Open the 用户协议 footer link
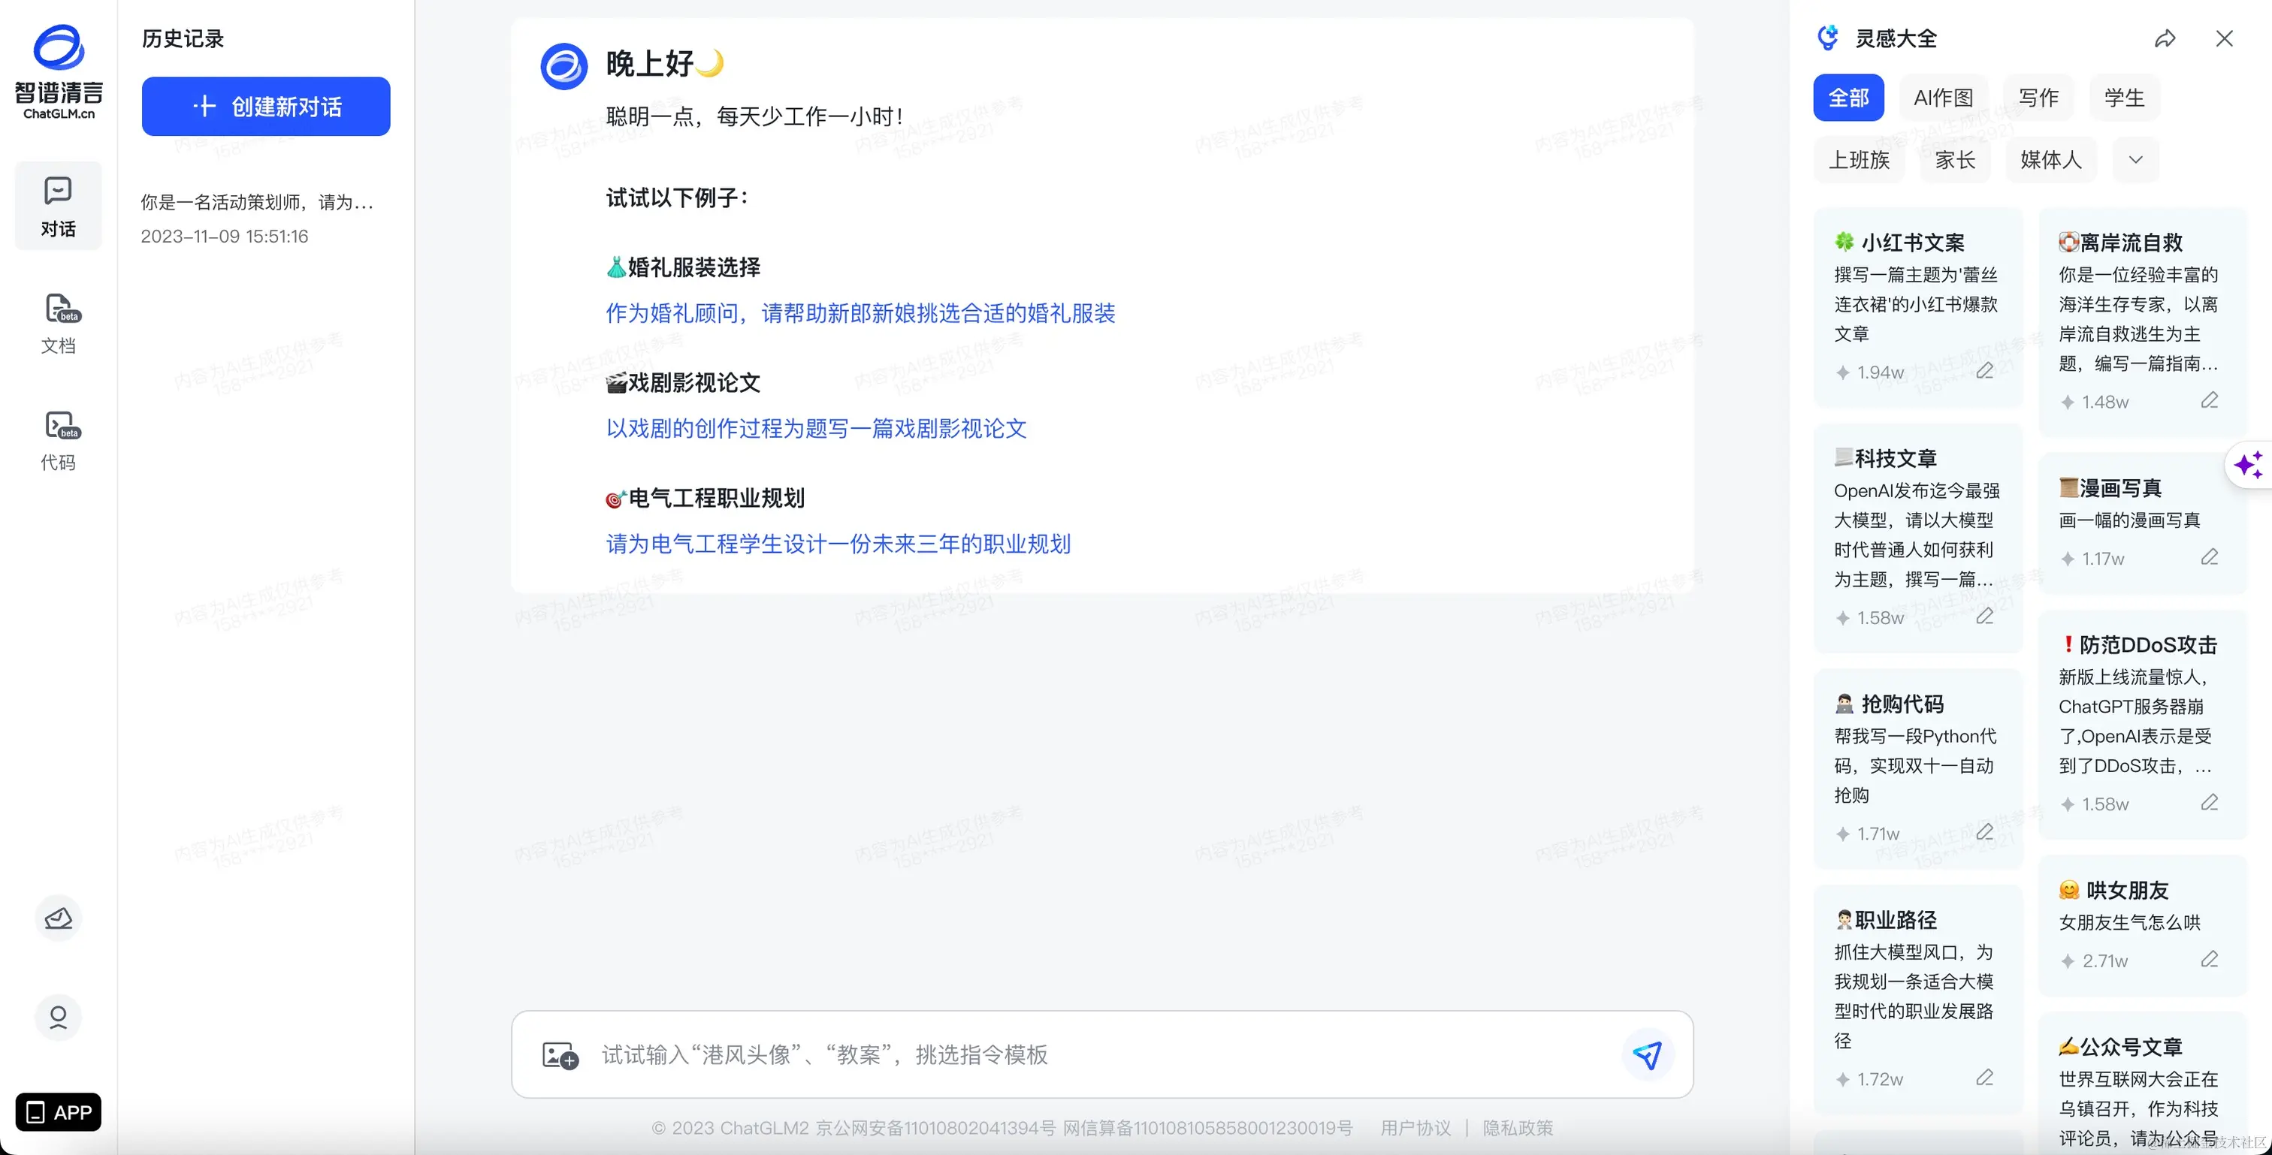The width and height of the screenshot is (2272, 1155). (x=1415, y=1128)
